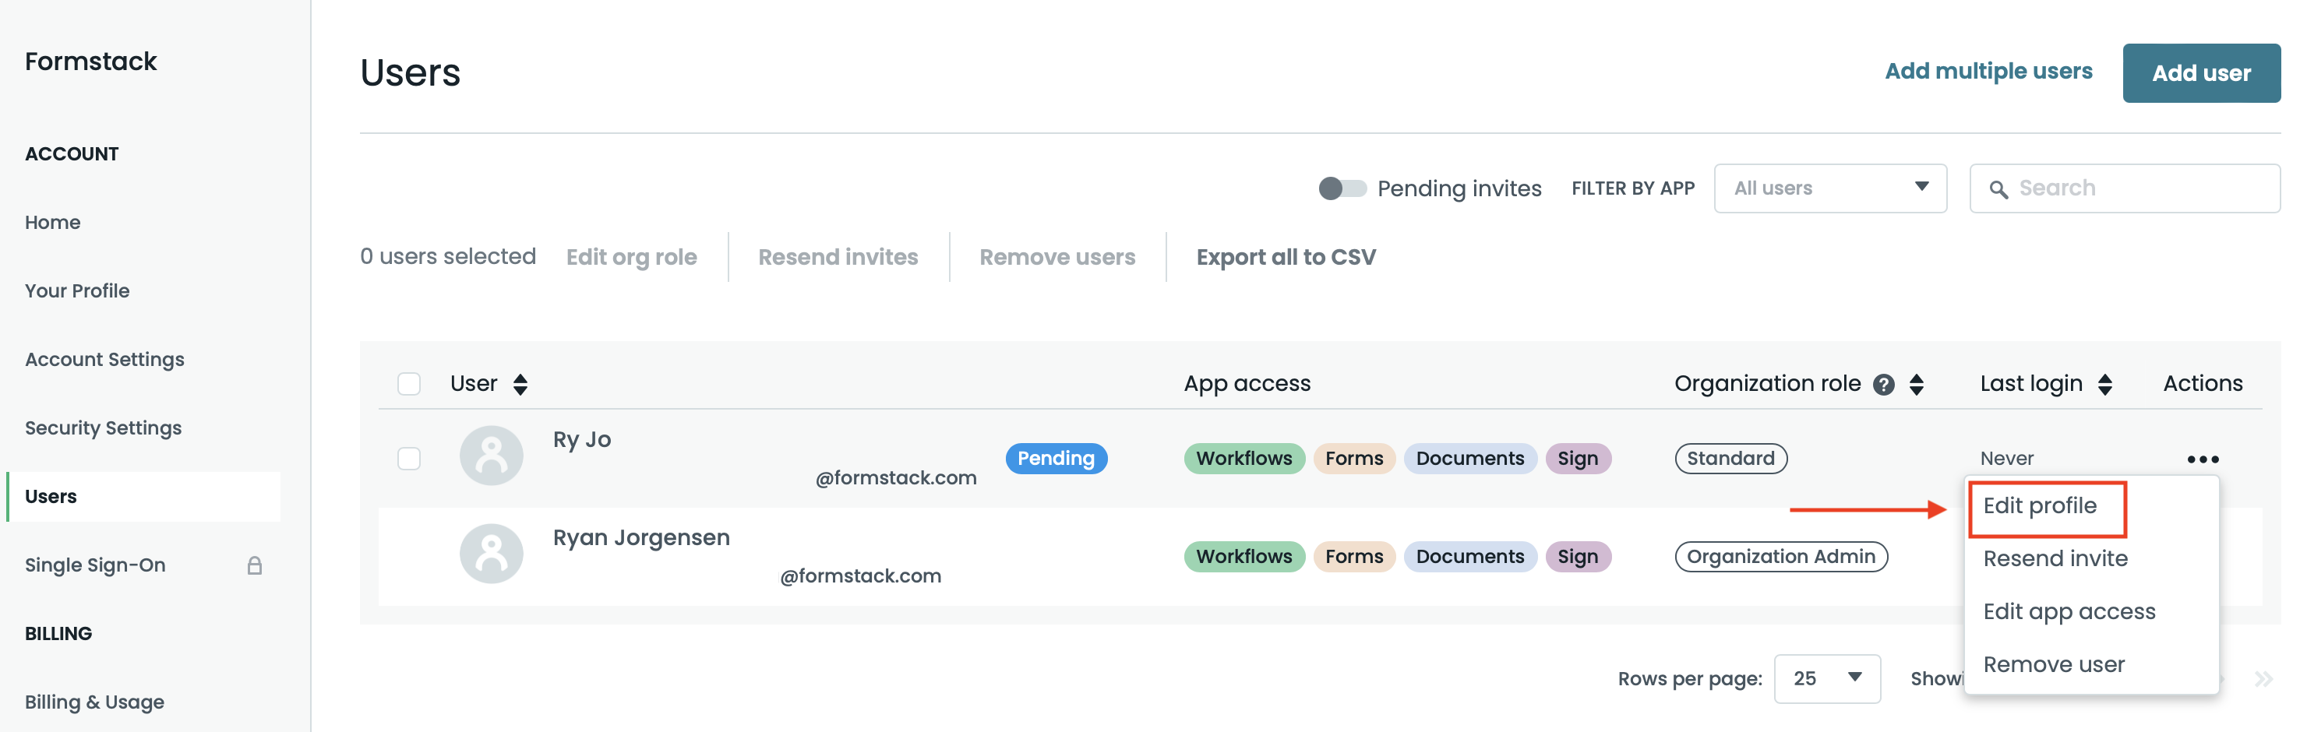Viewport: 2300px width, 732px height.
Task: Sort by Organization role column arrows
Action: click(1916, 384)
